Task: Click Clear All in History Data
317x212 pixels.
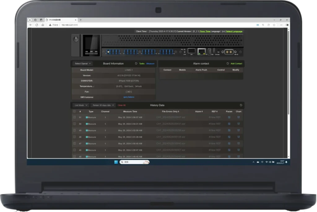Action: [121, 105]
